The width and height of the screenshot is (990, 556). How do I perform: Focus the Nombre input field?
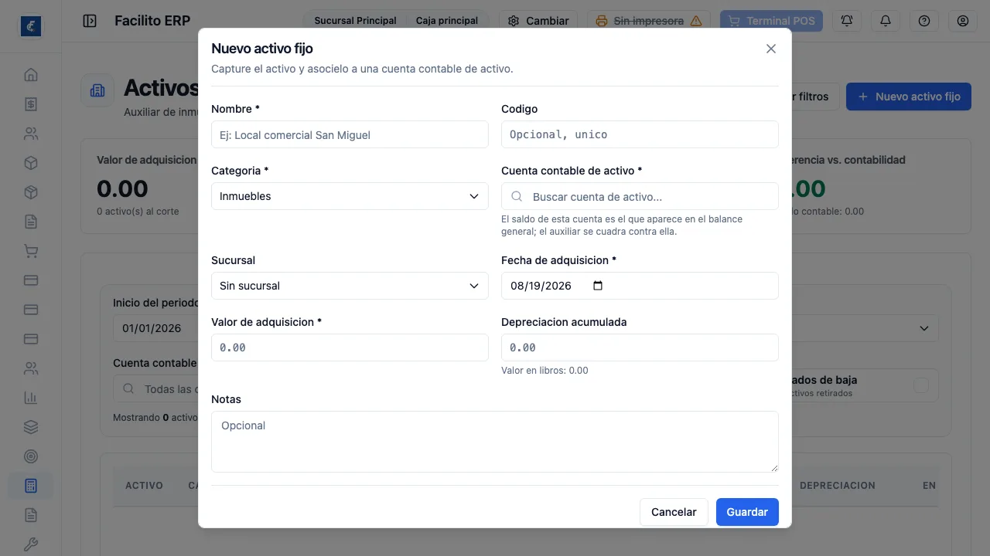[x=350, y=134]
